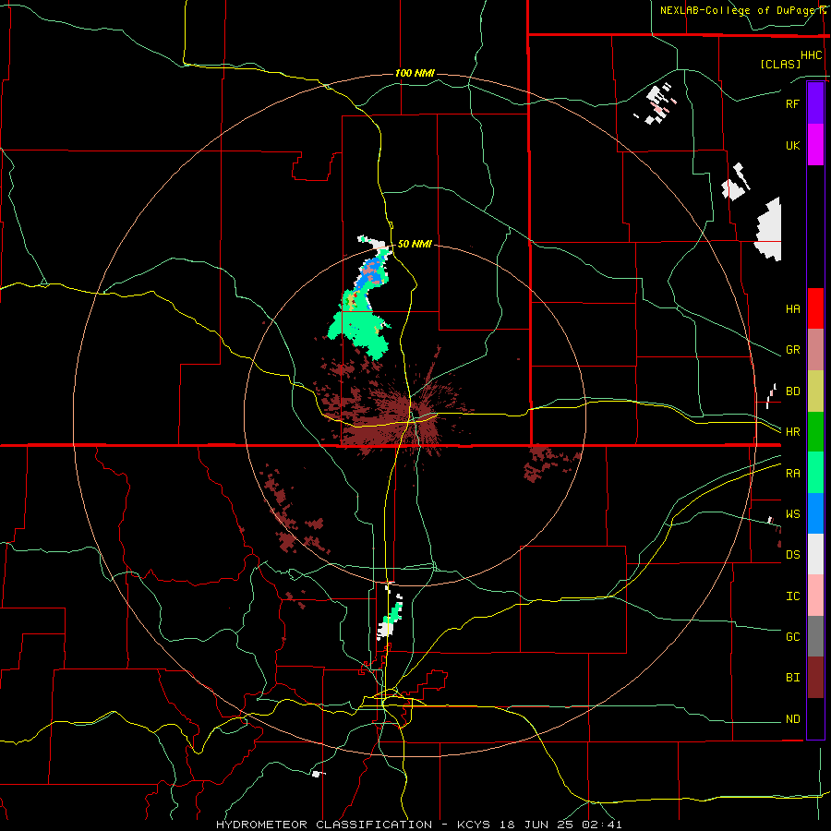Select the light pink IC legend swatch
This screenshot has width=831, height=831.
815,596
